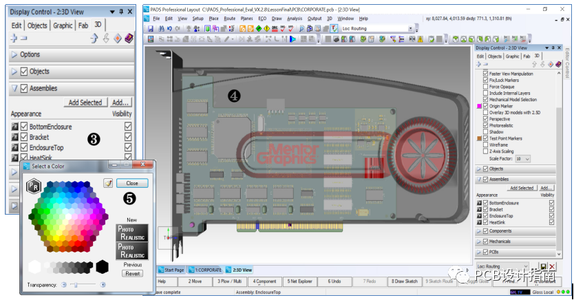Click the Add... button in left panel
Image resolution: width=574 pixels, height=300 pixels.
point(120,103)
